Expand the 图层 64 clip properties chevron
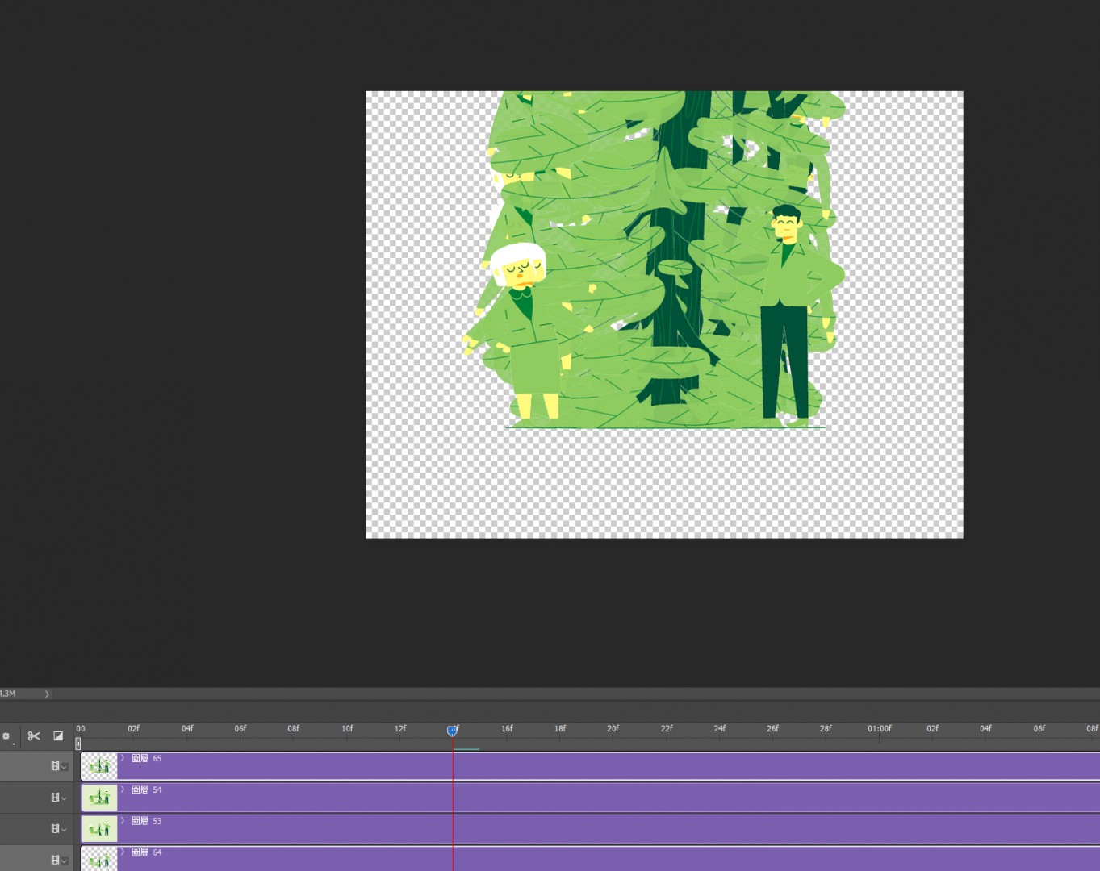Image resolution: width=1100 pixels, height=871 pixels. point(123,852)
